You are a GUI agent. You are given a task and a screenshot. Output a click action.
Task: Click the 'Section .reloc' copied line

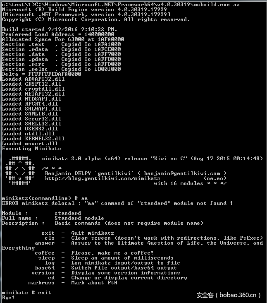(61, 69)
